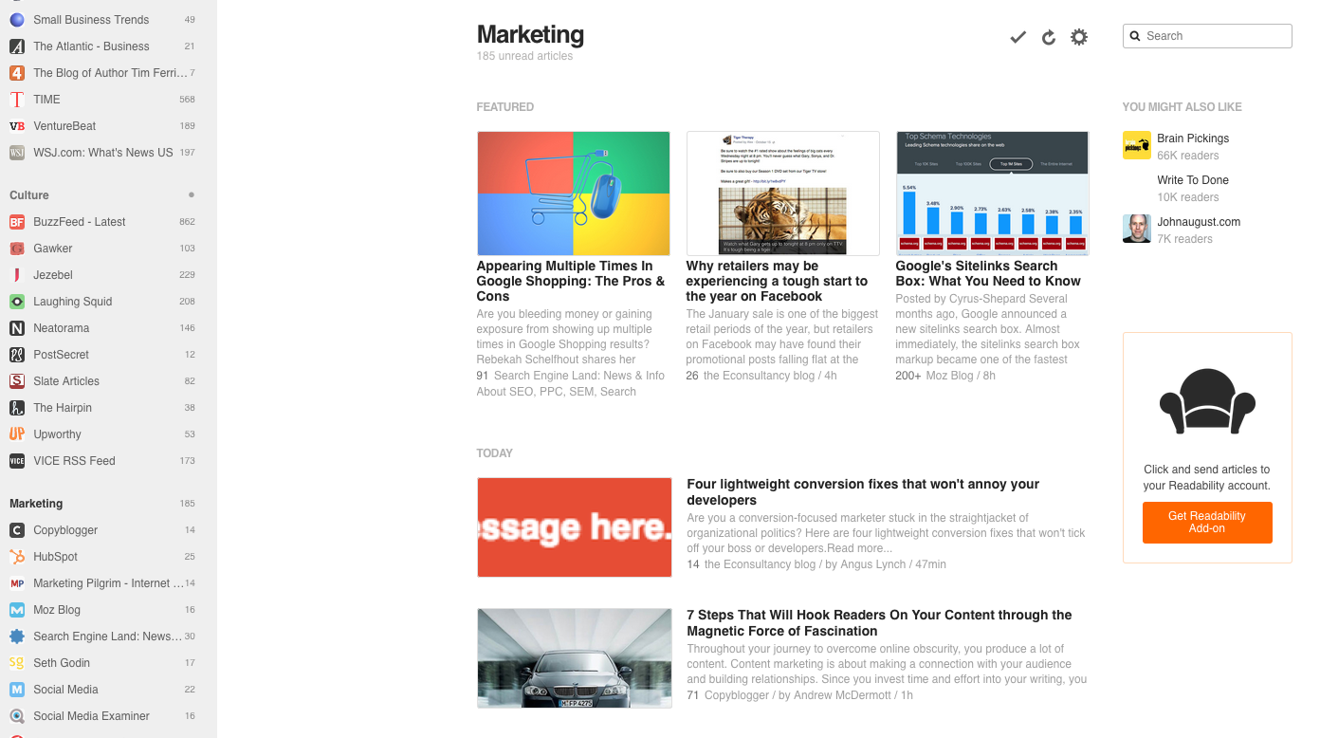This screenshot has height=738, width=1320.
Task: Click the Neatorama feed icon
Action: pyautogui.click(x=17, y=328)
